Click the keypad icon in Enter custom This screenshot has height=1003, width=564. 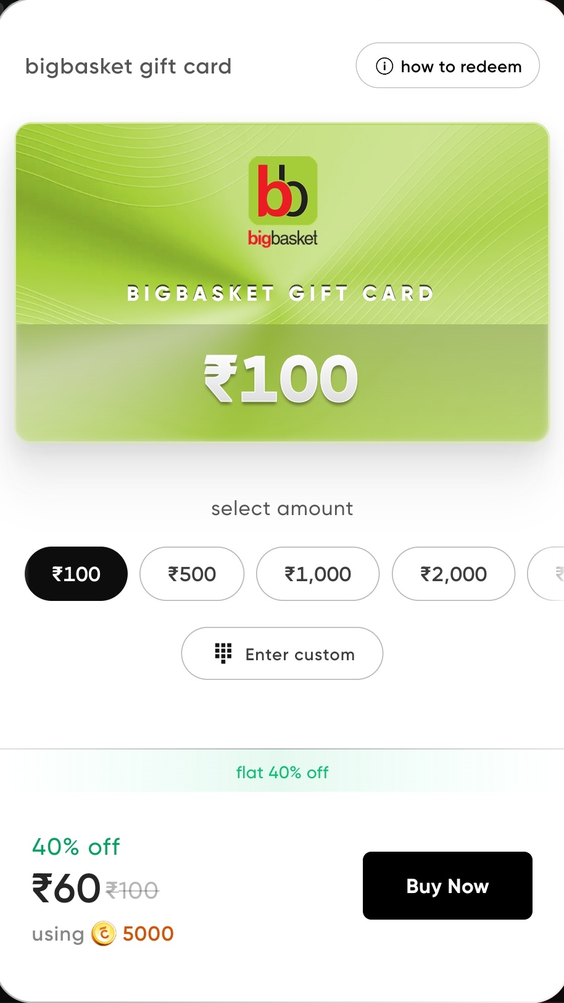[223, 653]
